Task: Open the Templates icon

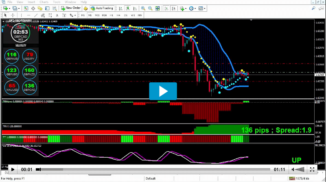Action: pos(201,9)
